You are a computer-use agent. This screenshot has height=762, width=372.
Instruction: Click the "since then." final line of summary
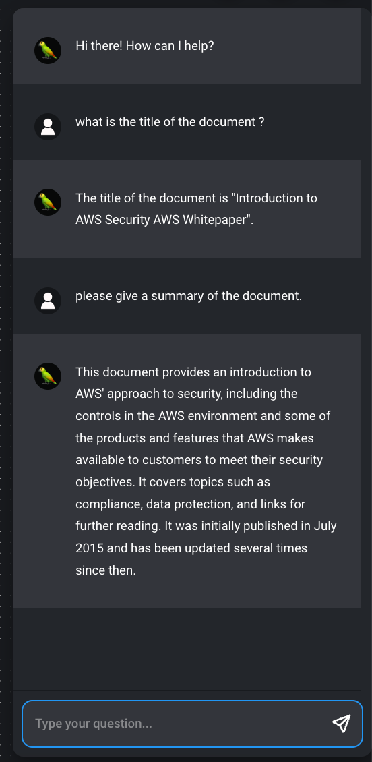click(105, 570)
